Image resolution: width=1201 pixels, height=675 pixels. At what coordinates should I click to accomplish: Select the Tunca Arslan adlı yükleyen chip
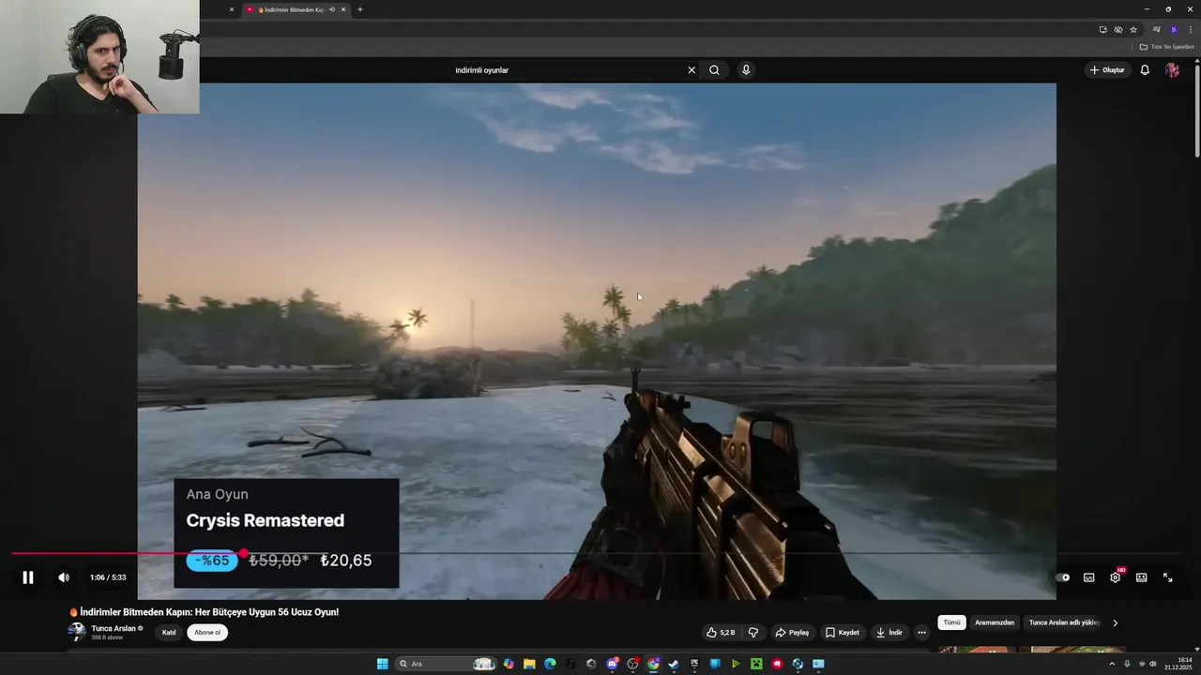coord(1063,622)
